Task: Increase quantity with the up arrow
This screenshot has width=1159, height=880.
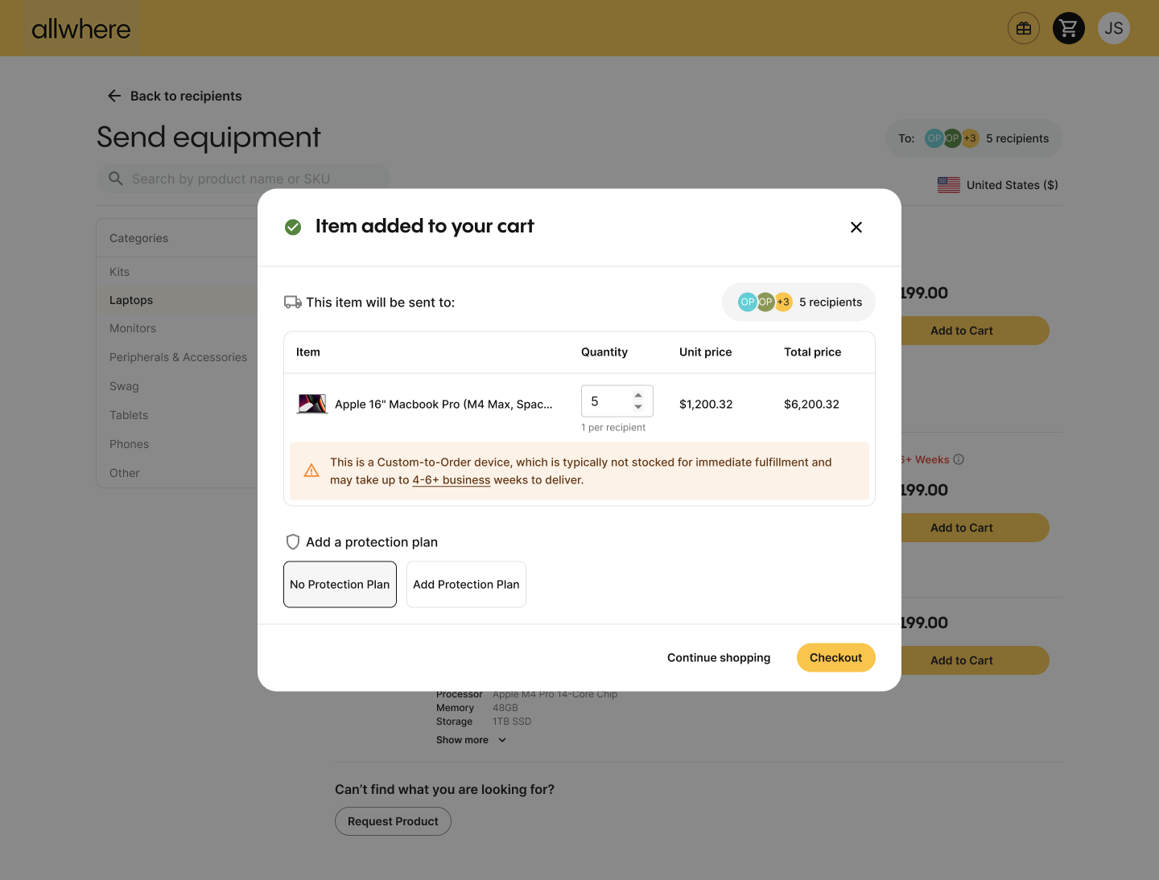Action: (638, 395)
